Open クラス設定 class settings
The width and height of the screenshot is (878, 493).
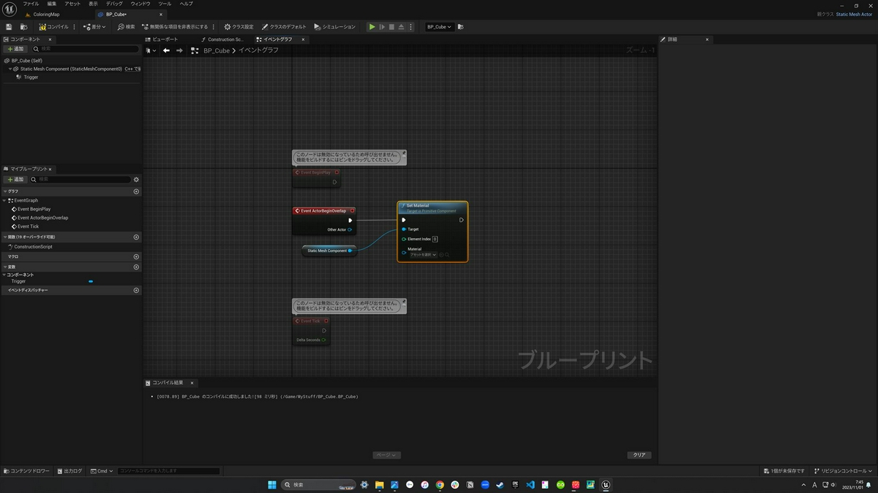tap(239, 27)
